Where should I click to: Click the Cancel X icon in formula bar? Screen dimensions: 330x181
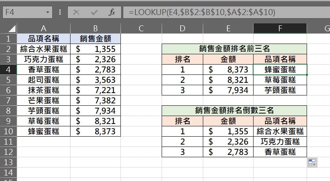[76, 12]
